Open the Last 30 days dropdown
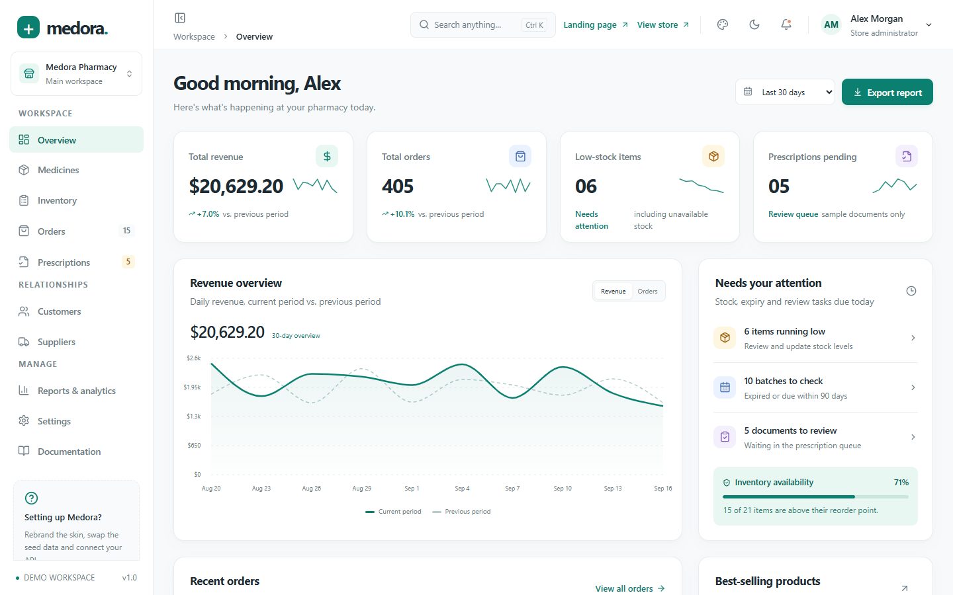953x595 pixels. coord(786,92)
